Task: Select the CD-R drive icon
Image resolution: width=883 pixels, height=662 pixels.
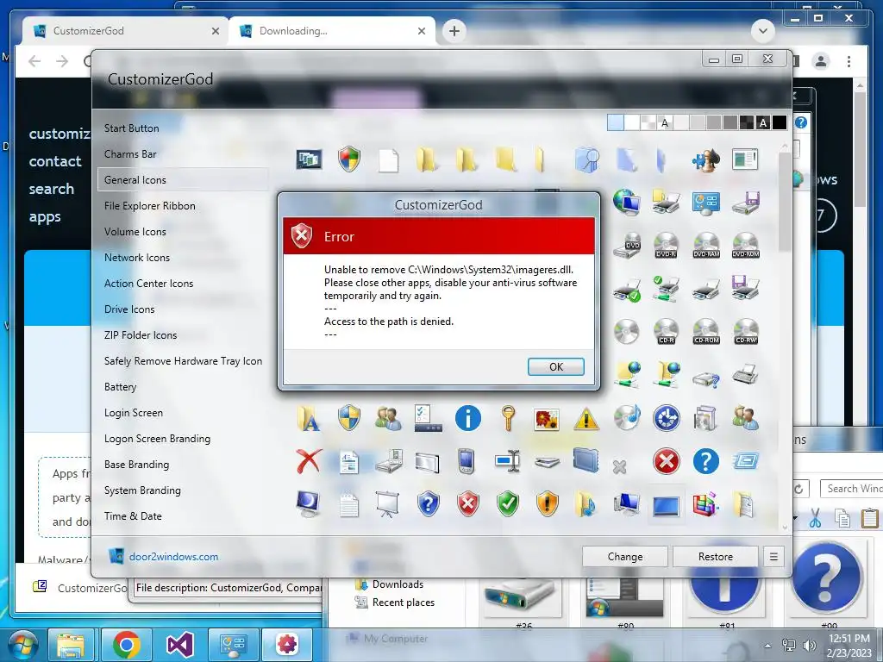Action: [666, 331]
